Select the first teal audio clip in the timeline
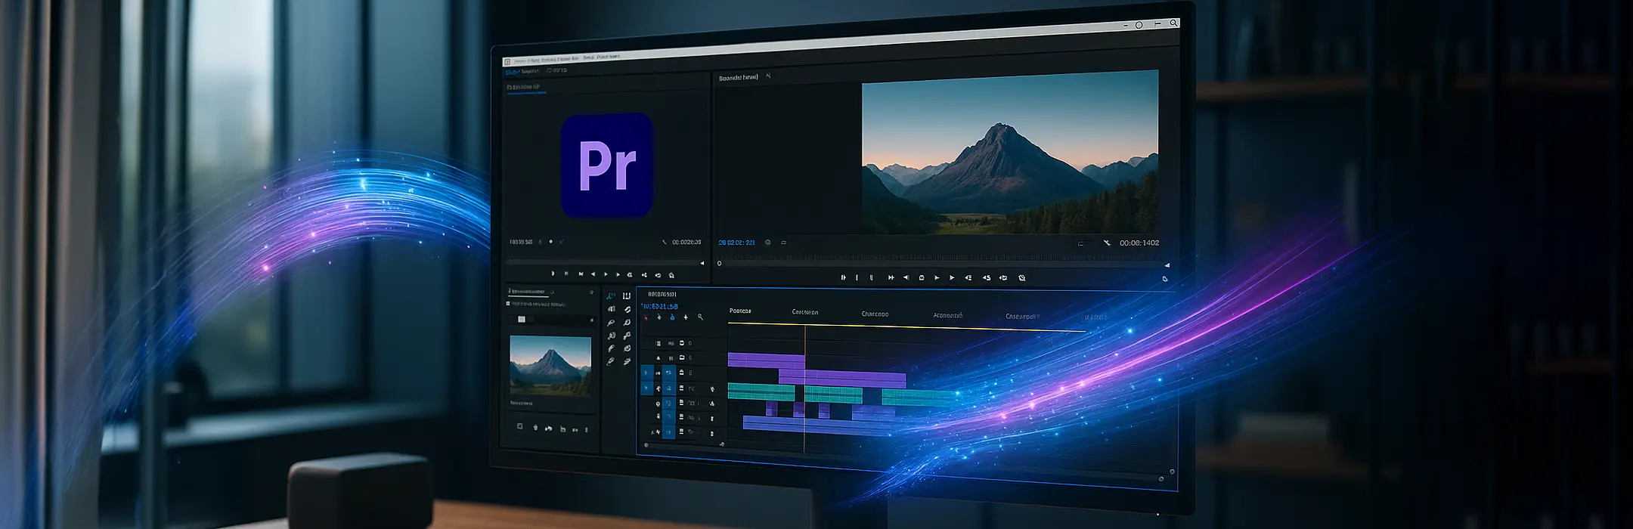This screenshot has height=529, width=1633. pos(761,392)
